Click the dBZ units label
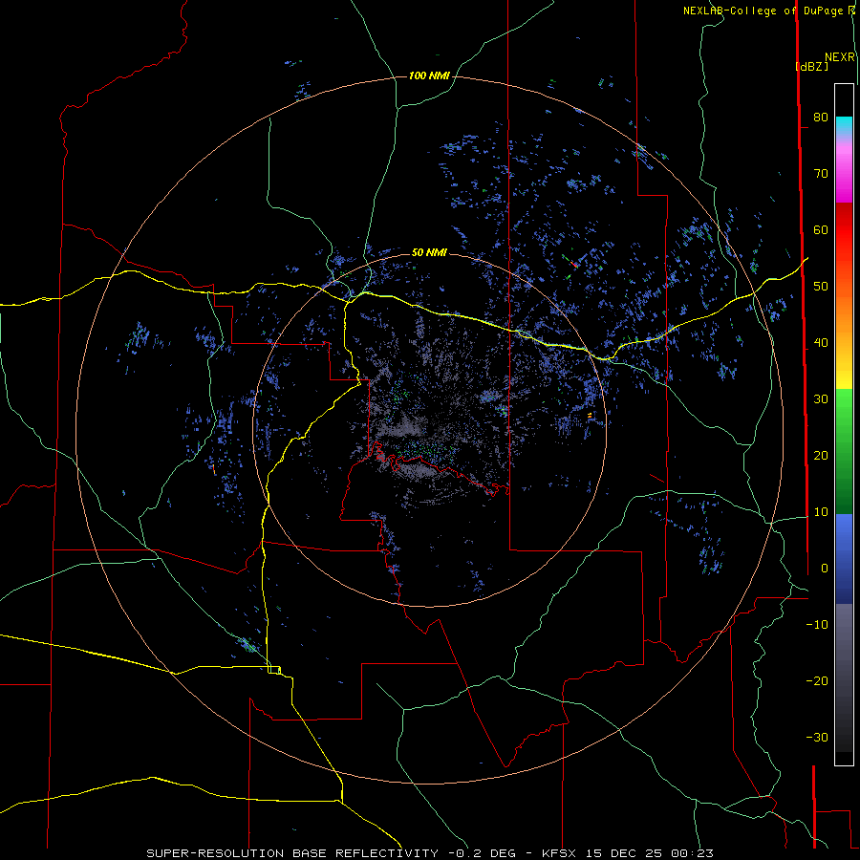The image size is (860, 860). coord(812,67)
